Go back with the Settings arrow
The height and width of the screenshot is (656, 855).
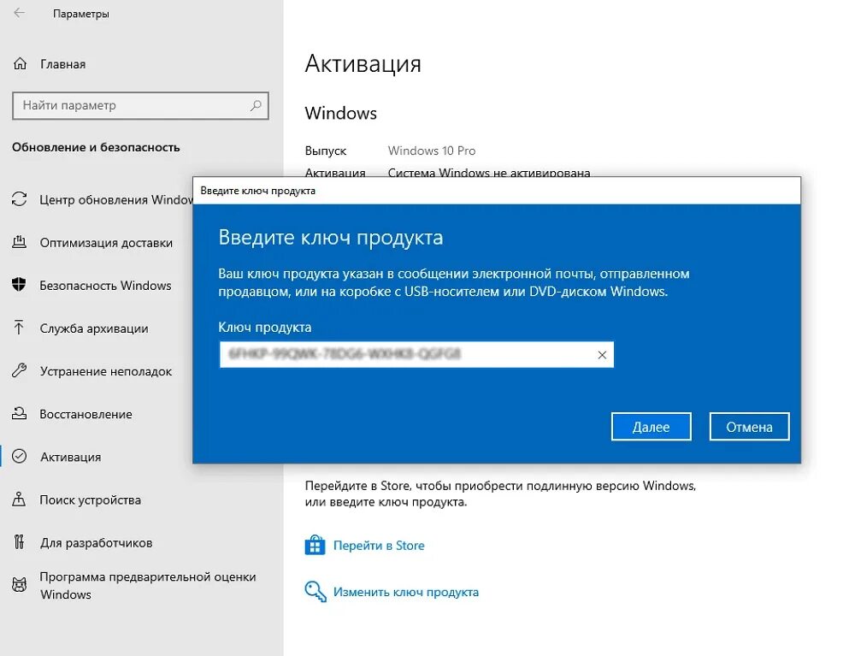pos(20,13)
